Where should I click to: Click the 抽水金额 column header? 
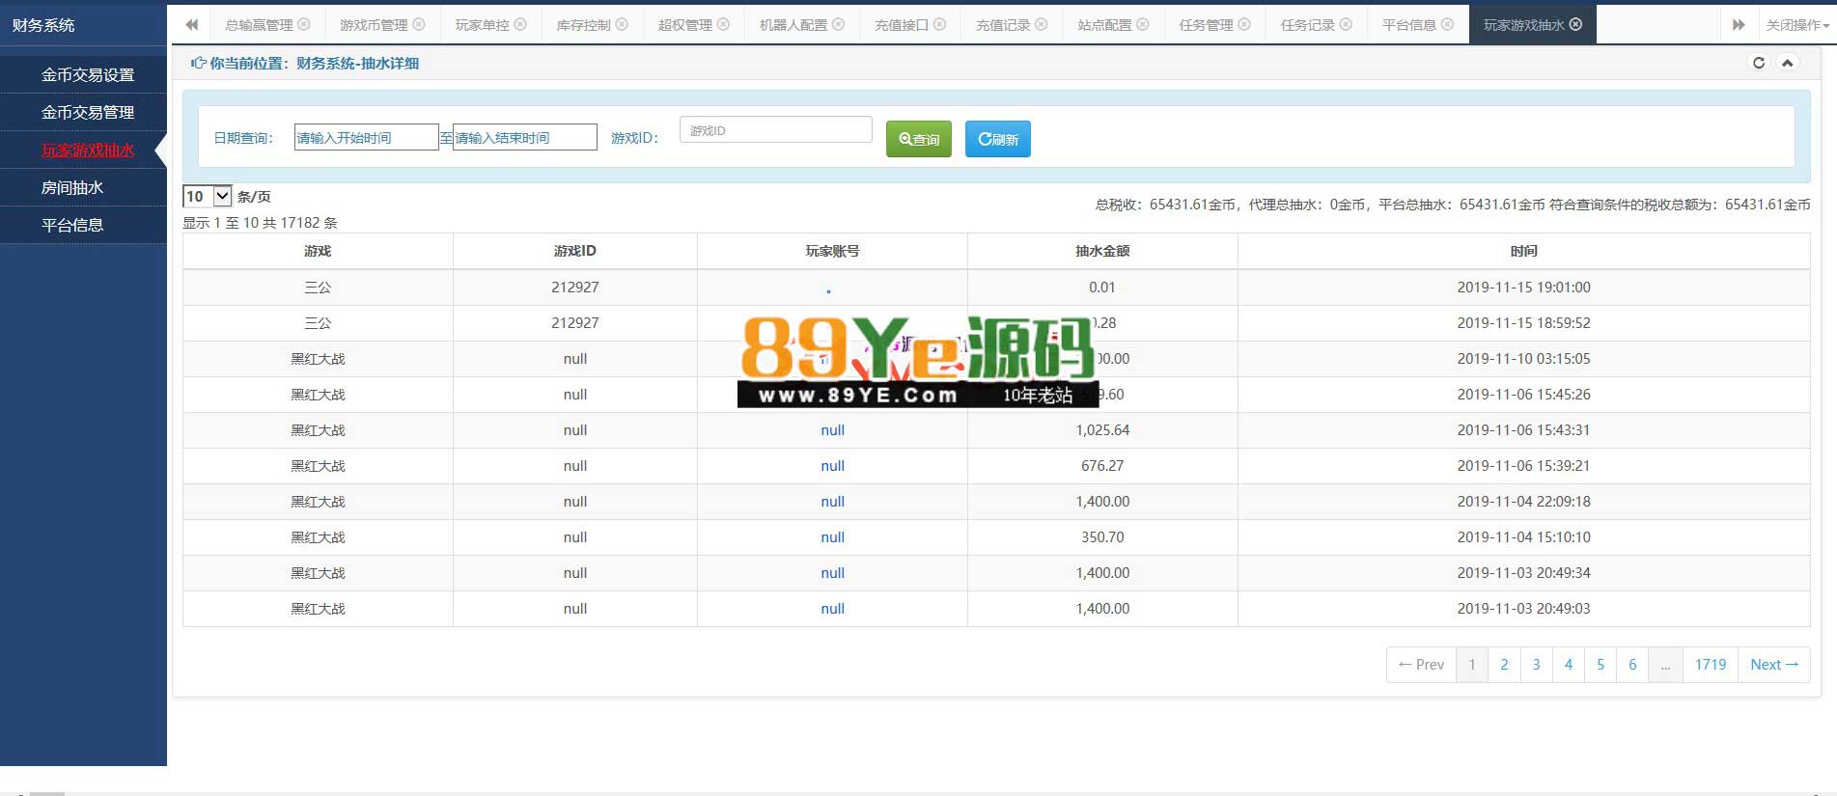coord(1102,251)
